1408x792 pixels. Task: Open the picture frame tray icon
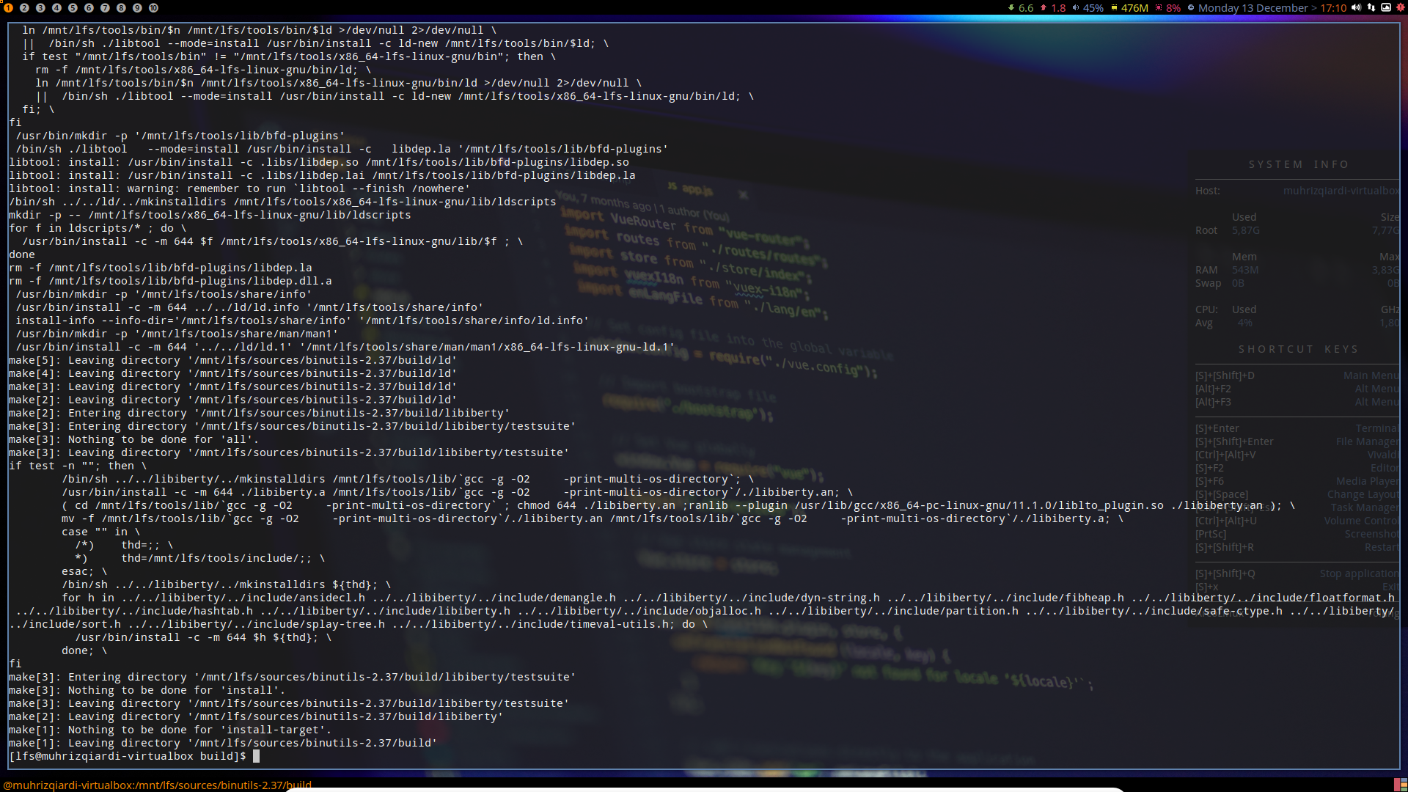[1386, 7]
